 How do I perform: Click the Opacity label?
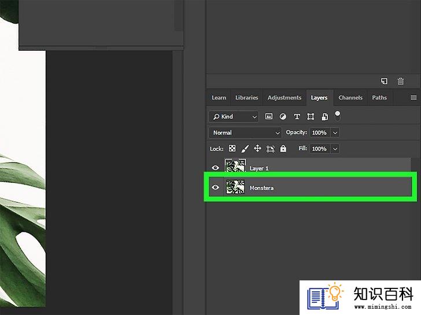tap(296, 132)
